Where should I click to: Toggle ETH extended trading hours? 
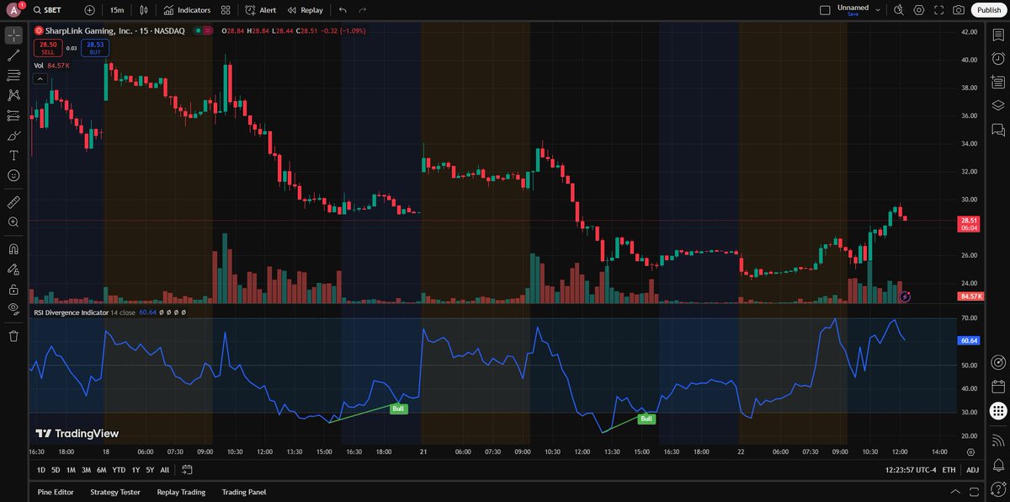[x=949, y=470]
